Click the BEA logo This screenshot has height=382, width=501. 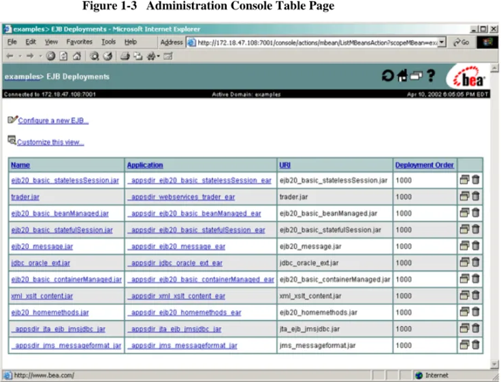(x=469, y=77)
